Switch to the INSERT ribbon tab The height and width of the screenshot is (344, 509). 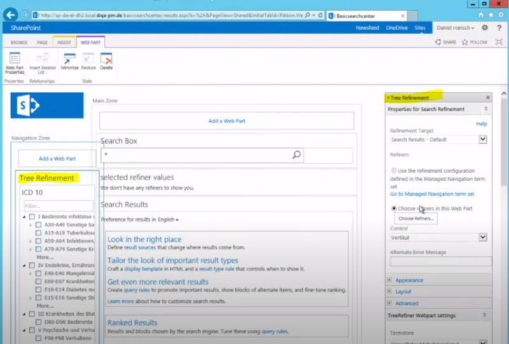[x=64, y=43]
